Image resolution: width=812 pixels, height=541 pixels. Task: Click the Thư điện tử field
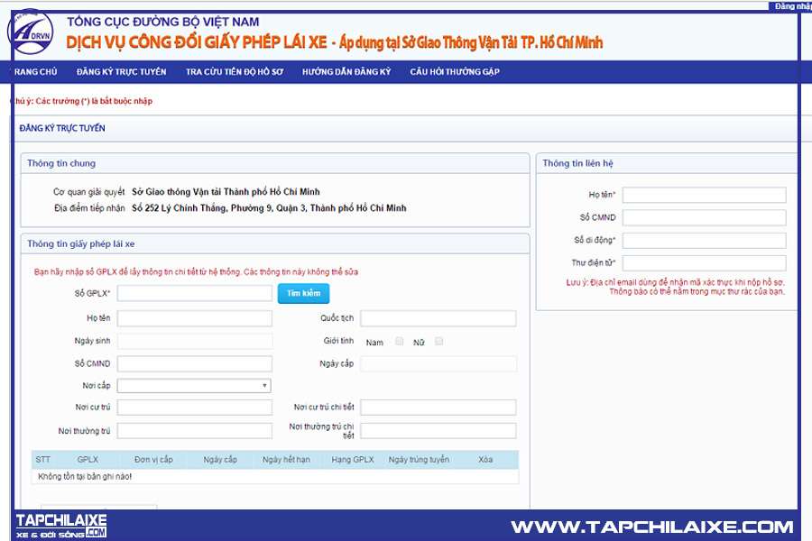(705, 263)
